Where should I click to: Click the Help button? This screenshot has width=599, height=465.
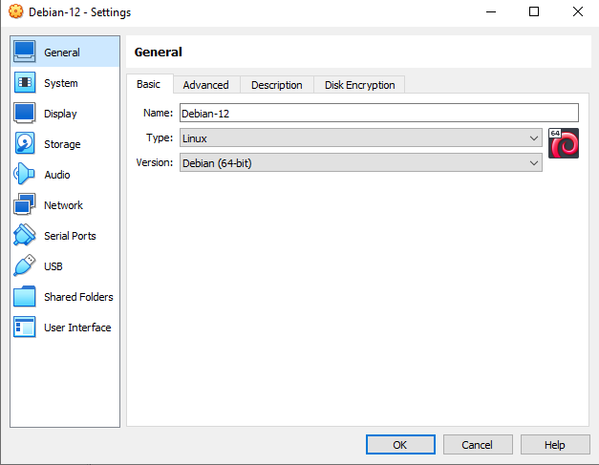[555, 445]
